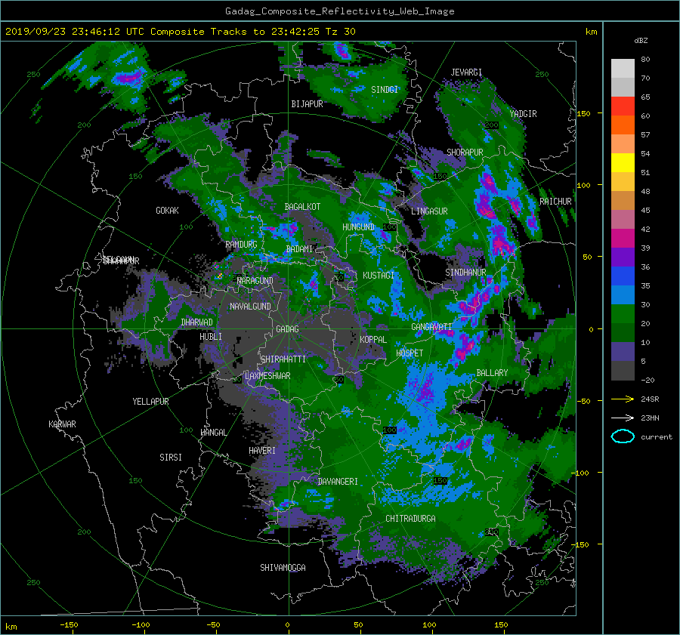Click the SHORAPUR city label
Image resolution: width=680 pixels, height=635 pixels.
465,152
